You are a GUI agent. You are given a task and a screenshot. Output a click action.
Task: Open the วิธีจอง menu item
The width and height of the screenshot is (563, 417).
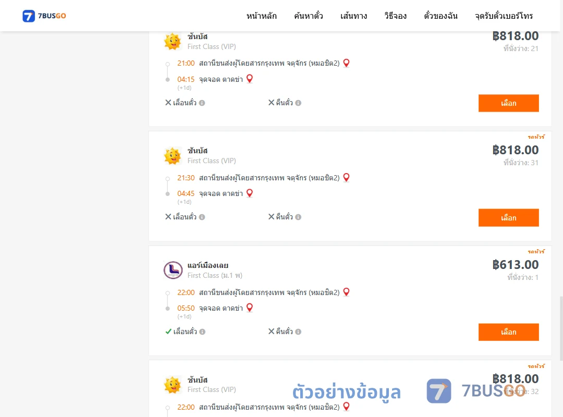pyautogui.click(x=395, y=16)
